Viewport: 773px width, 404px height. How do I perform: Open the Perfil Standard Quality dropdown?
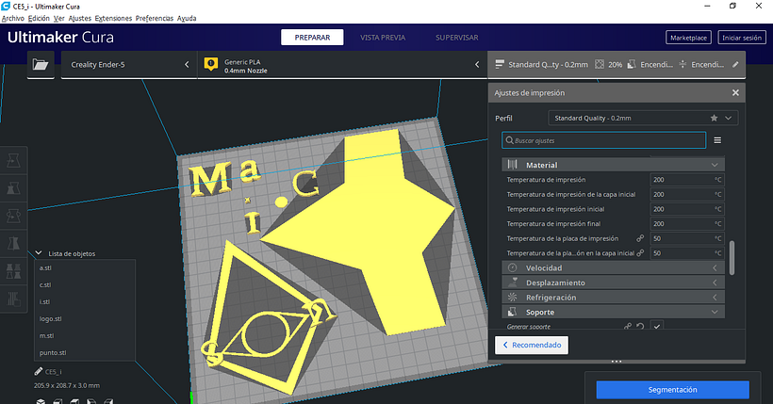pyautogui.click(x=643, y=119)
